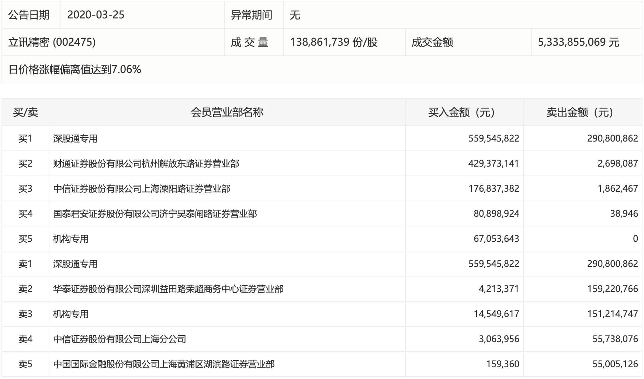Select 华泰证券股份有限公司深圳益田路荣超商务中心证券营业部 branch name

168,289
